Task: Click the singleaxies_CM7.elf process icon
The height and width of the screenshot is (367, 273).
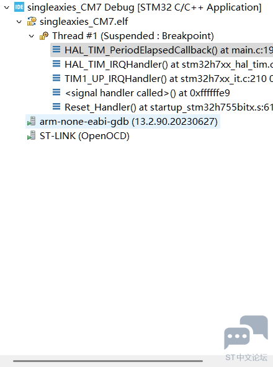Action: 32,22
